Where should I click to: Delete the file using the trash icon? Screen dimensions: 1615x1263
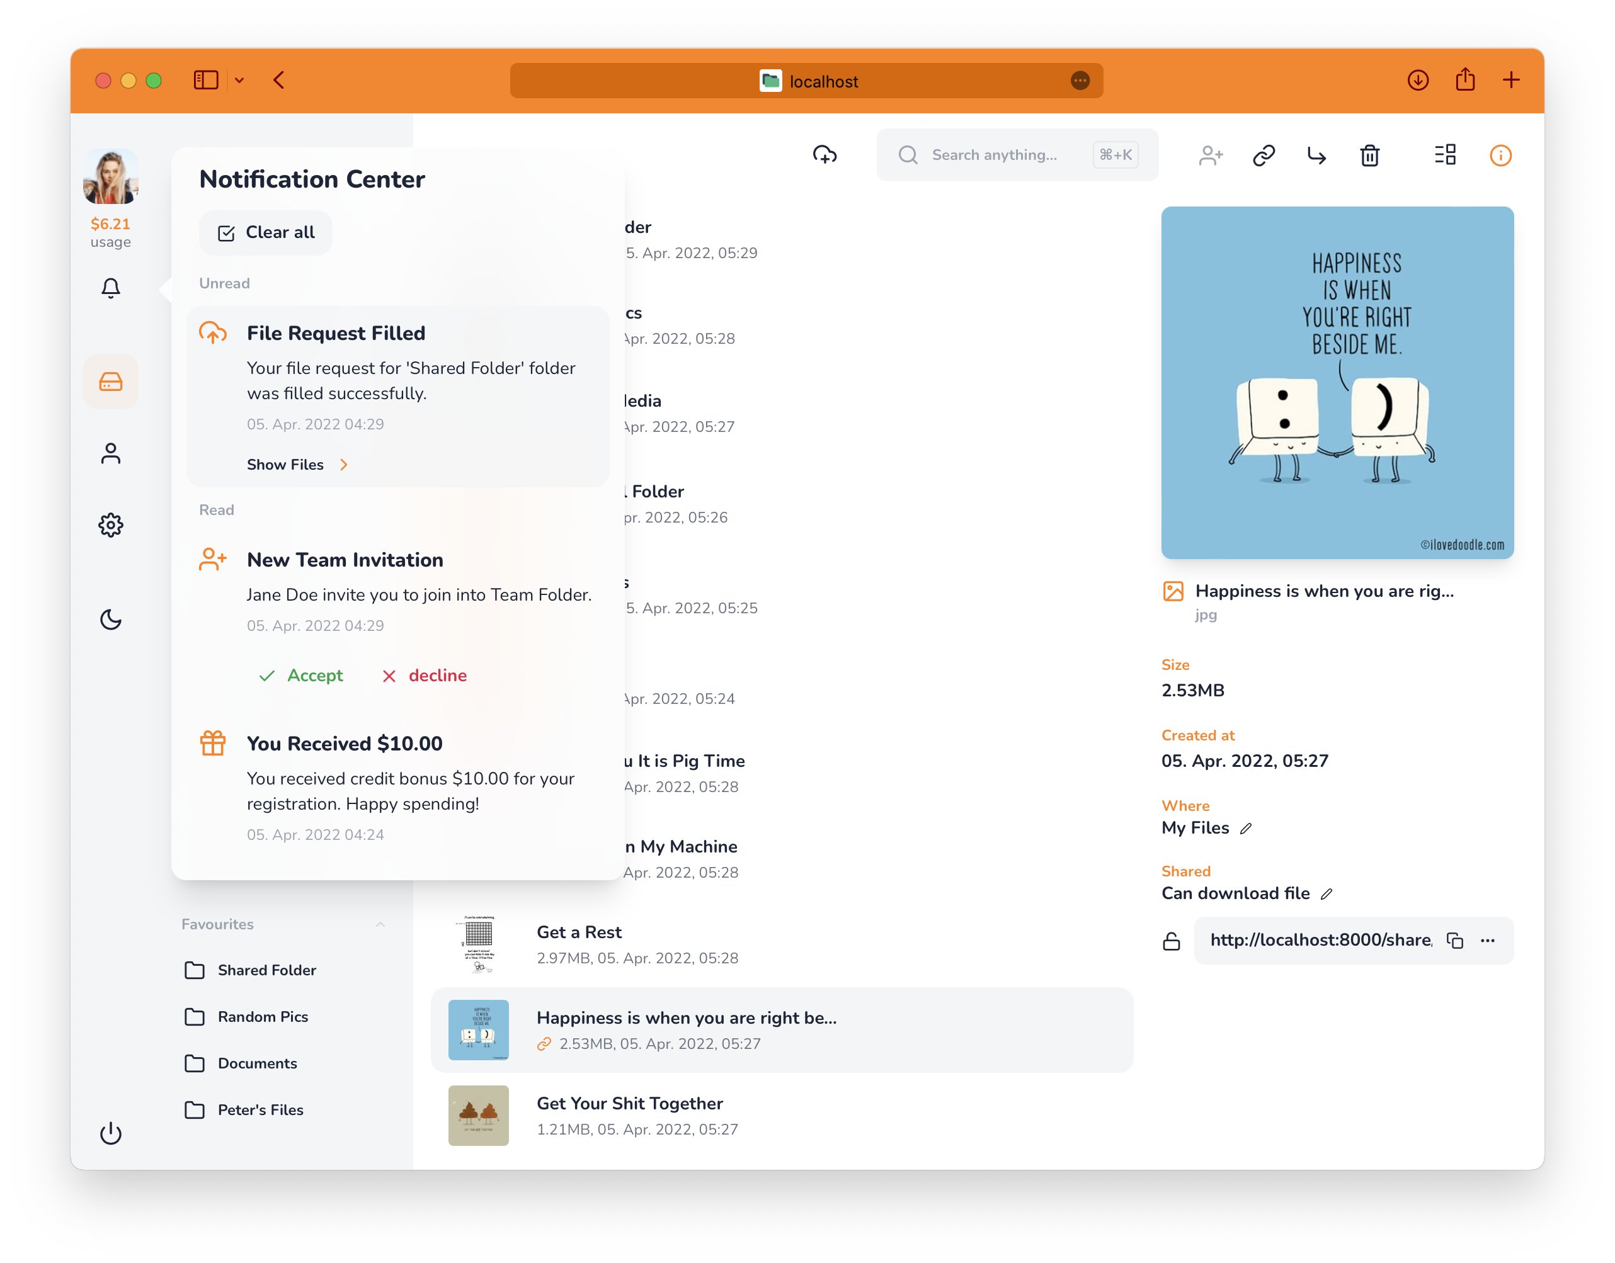click(1370, 156)
